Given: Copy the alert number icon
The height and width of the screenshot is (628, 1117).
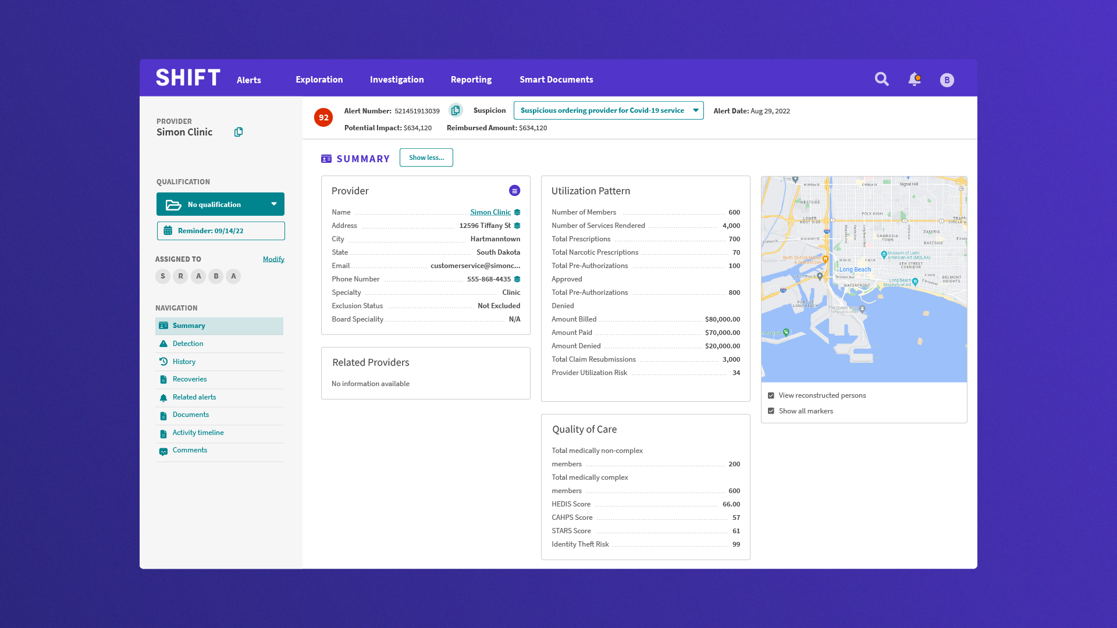Looking at the screenshot, I should 456,110.
